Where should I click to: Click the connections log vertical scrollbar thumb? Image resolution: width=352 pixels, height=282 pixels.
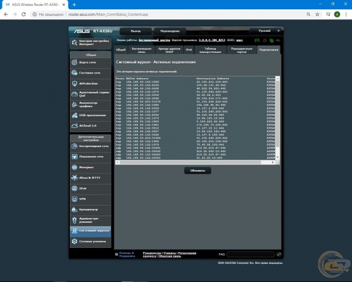277,114
